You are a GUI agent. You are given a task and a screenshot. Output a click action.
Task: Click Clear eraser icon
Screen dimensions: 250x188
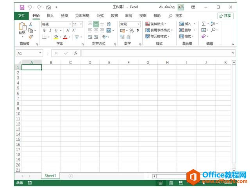tap(204, 36)
